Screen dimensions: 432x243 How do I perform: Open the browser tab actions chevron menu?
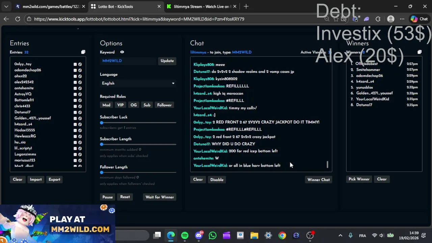[6, 6]
